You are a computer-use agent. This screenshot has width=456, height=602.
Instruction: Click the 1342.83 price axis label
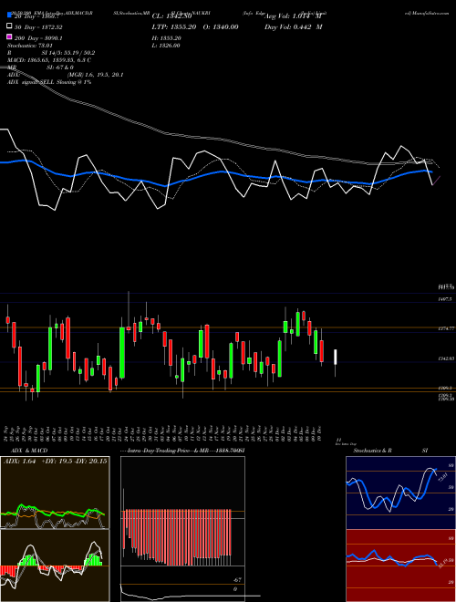pyautogui.click(x=446, y=358)
